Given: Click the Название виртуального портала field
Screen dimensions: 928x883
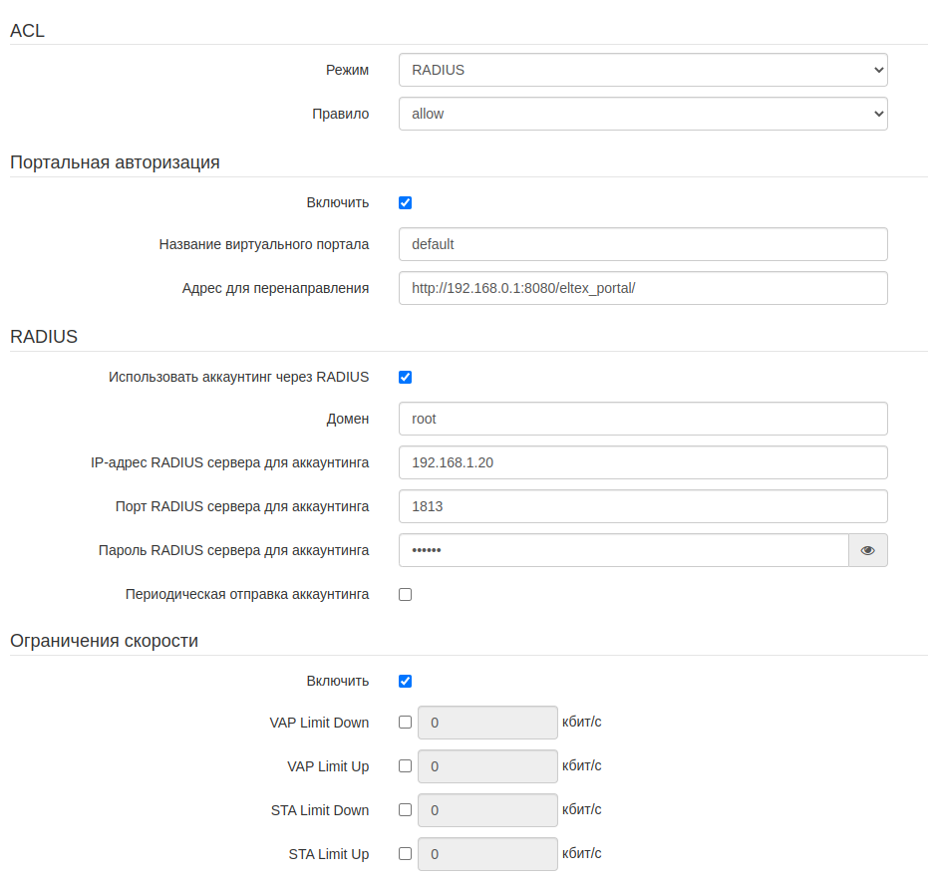Looking at the screenshot, I should point(642,244).
